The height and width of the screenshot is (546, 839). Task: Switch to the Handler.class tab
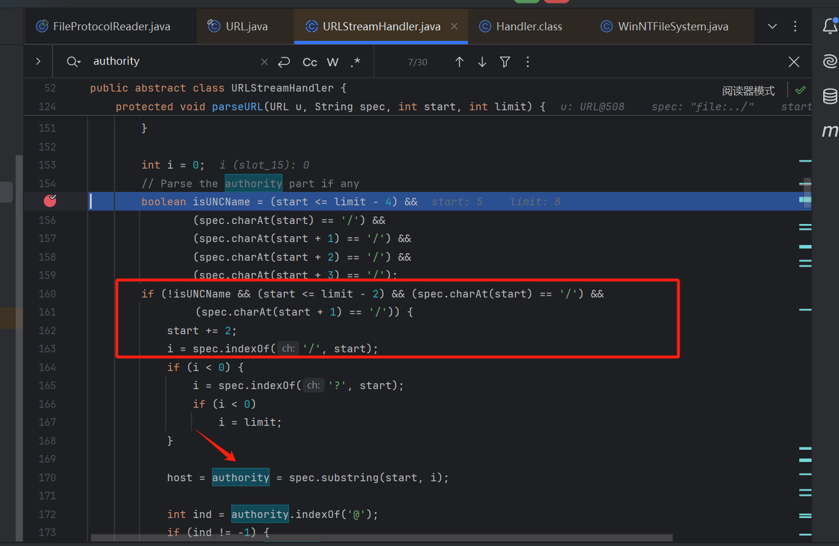[x=521, y=26]
